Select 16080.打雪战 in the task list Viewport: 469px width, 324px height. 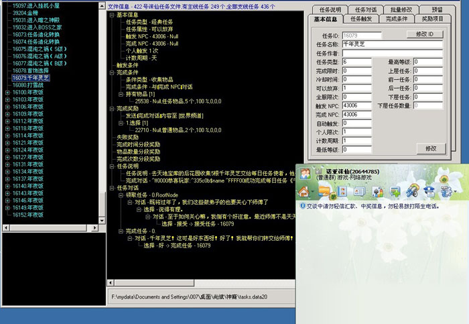pyautogui.click(x=29, y=85)
